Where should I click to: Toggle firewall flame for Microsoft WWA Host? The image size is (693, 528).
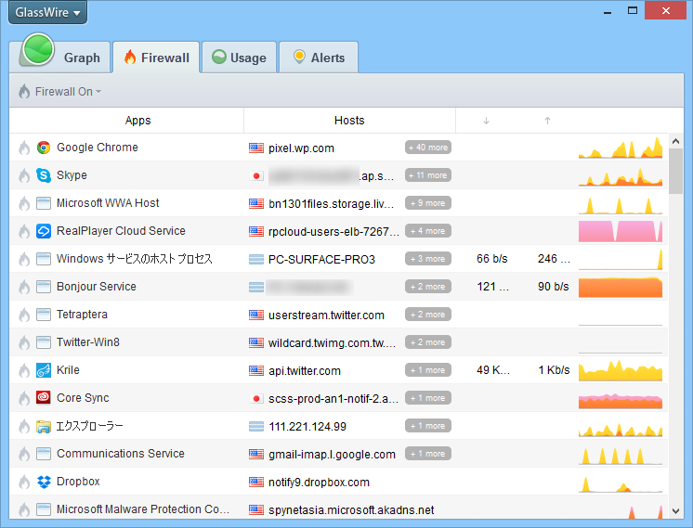click(24, 203)
